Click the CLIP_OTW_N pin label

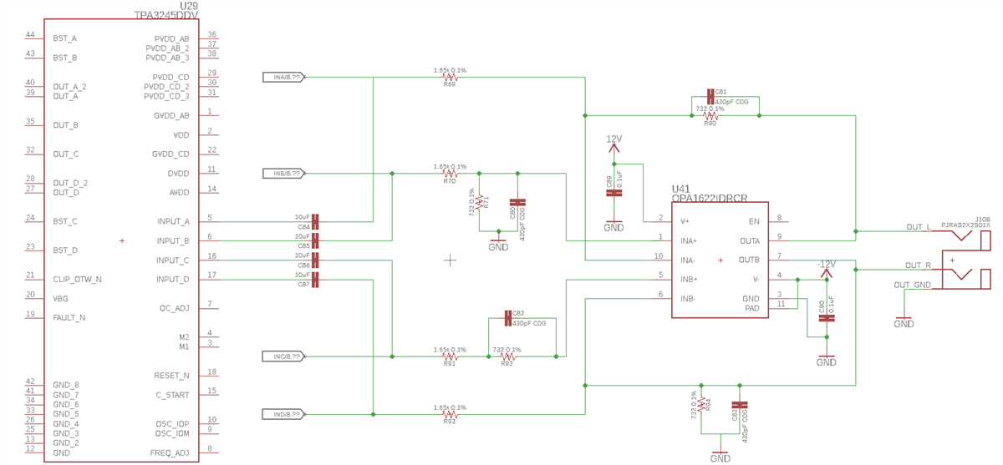tap(77, 280)
